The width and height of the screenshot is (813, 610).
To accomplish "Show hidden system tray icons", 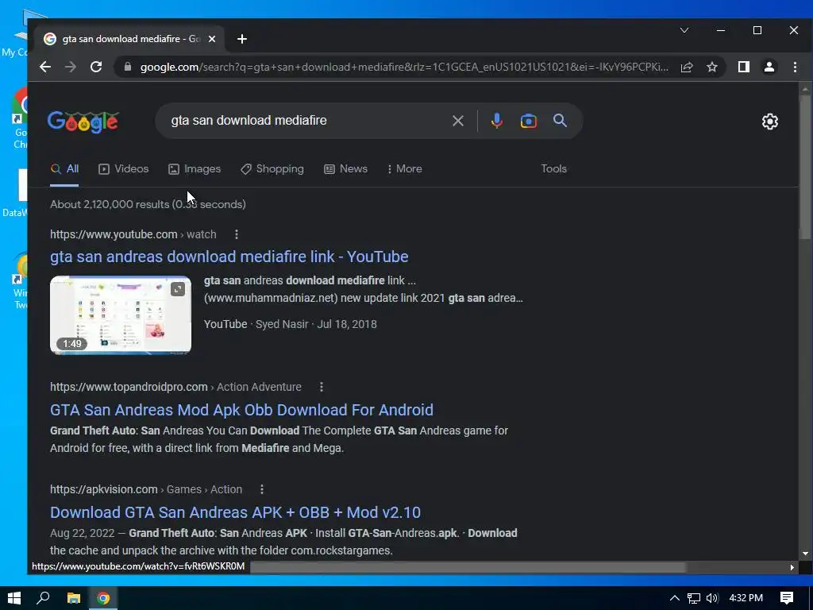I will point(675,598).
